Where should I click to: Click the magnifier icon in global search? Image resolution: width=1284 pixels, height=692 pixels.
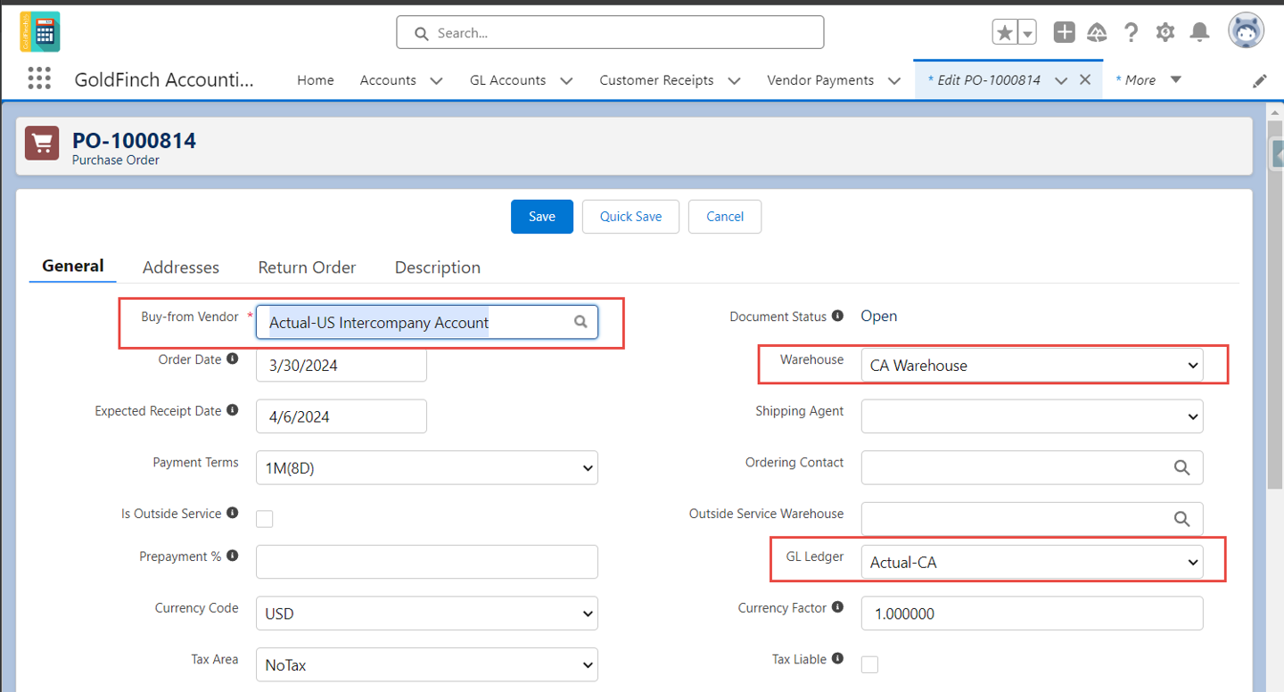[422, 33]
